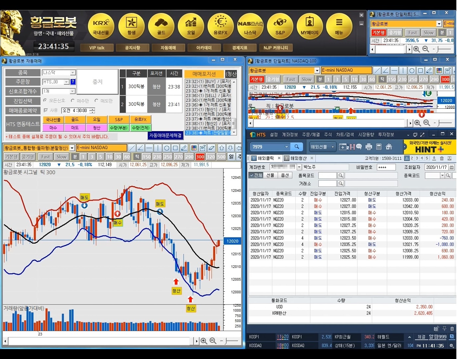457x359 pixels.
Task: Open the 종목코드 dropdown in HTS
Action: (x=442, y=176)
